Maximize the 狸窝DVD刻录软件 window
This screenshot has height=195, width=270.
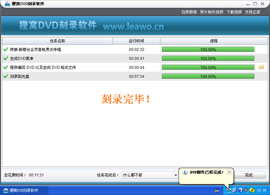coord(255,4)
